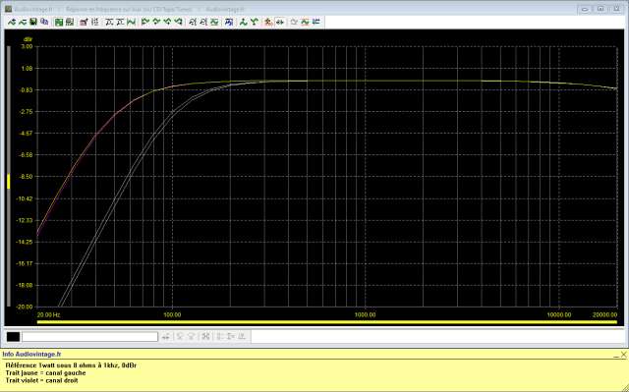Click the '20.00 Hz' x-axis label
The image size is (629, 392).
[48, 315]
